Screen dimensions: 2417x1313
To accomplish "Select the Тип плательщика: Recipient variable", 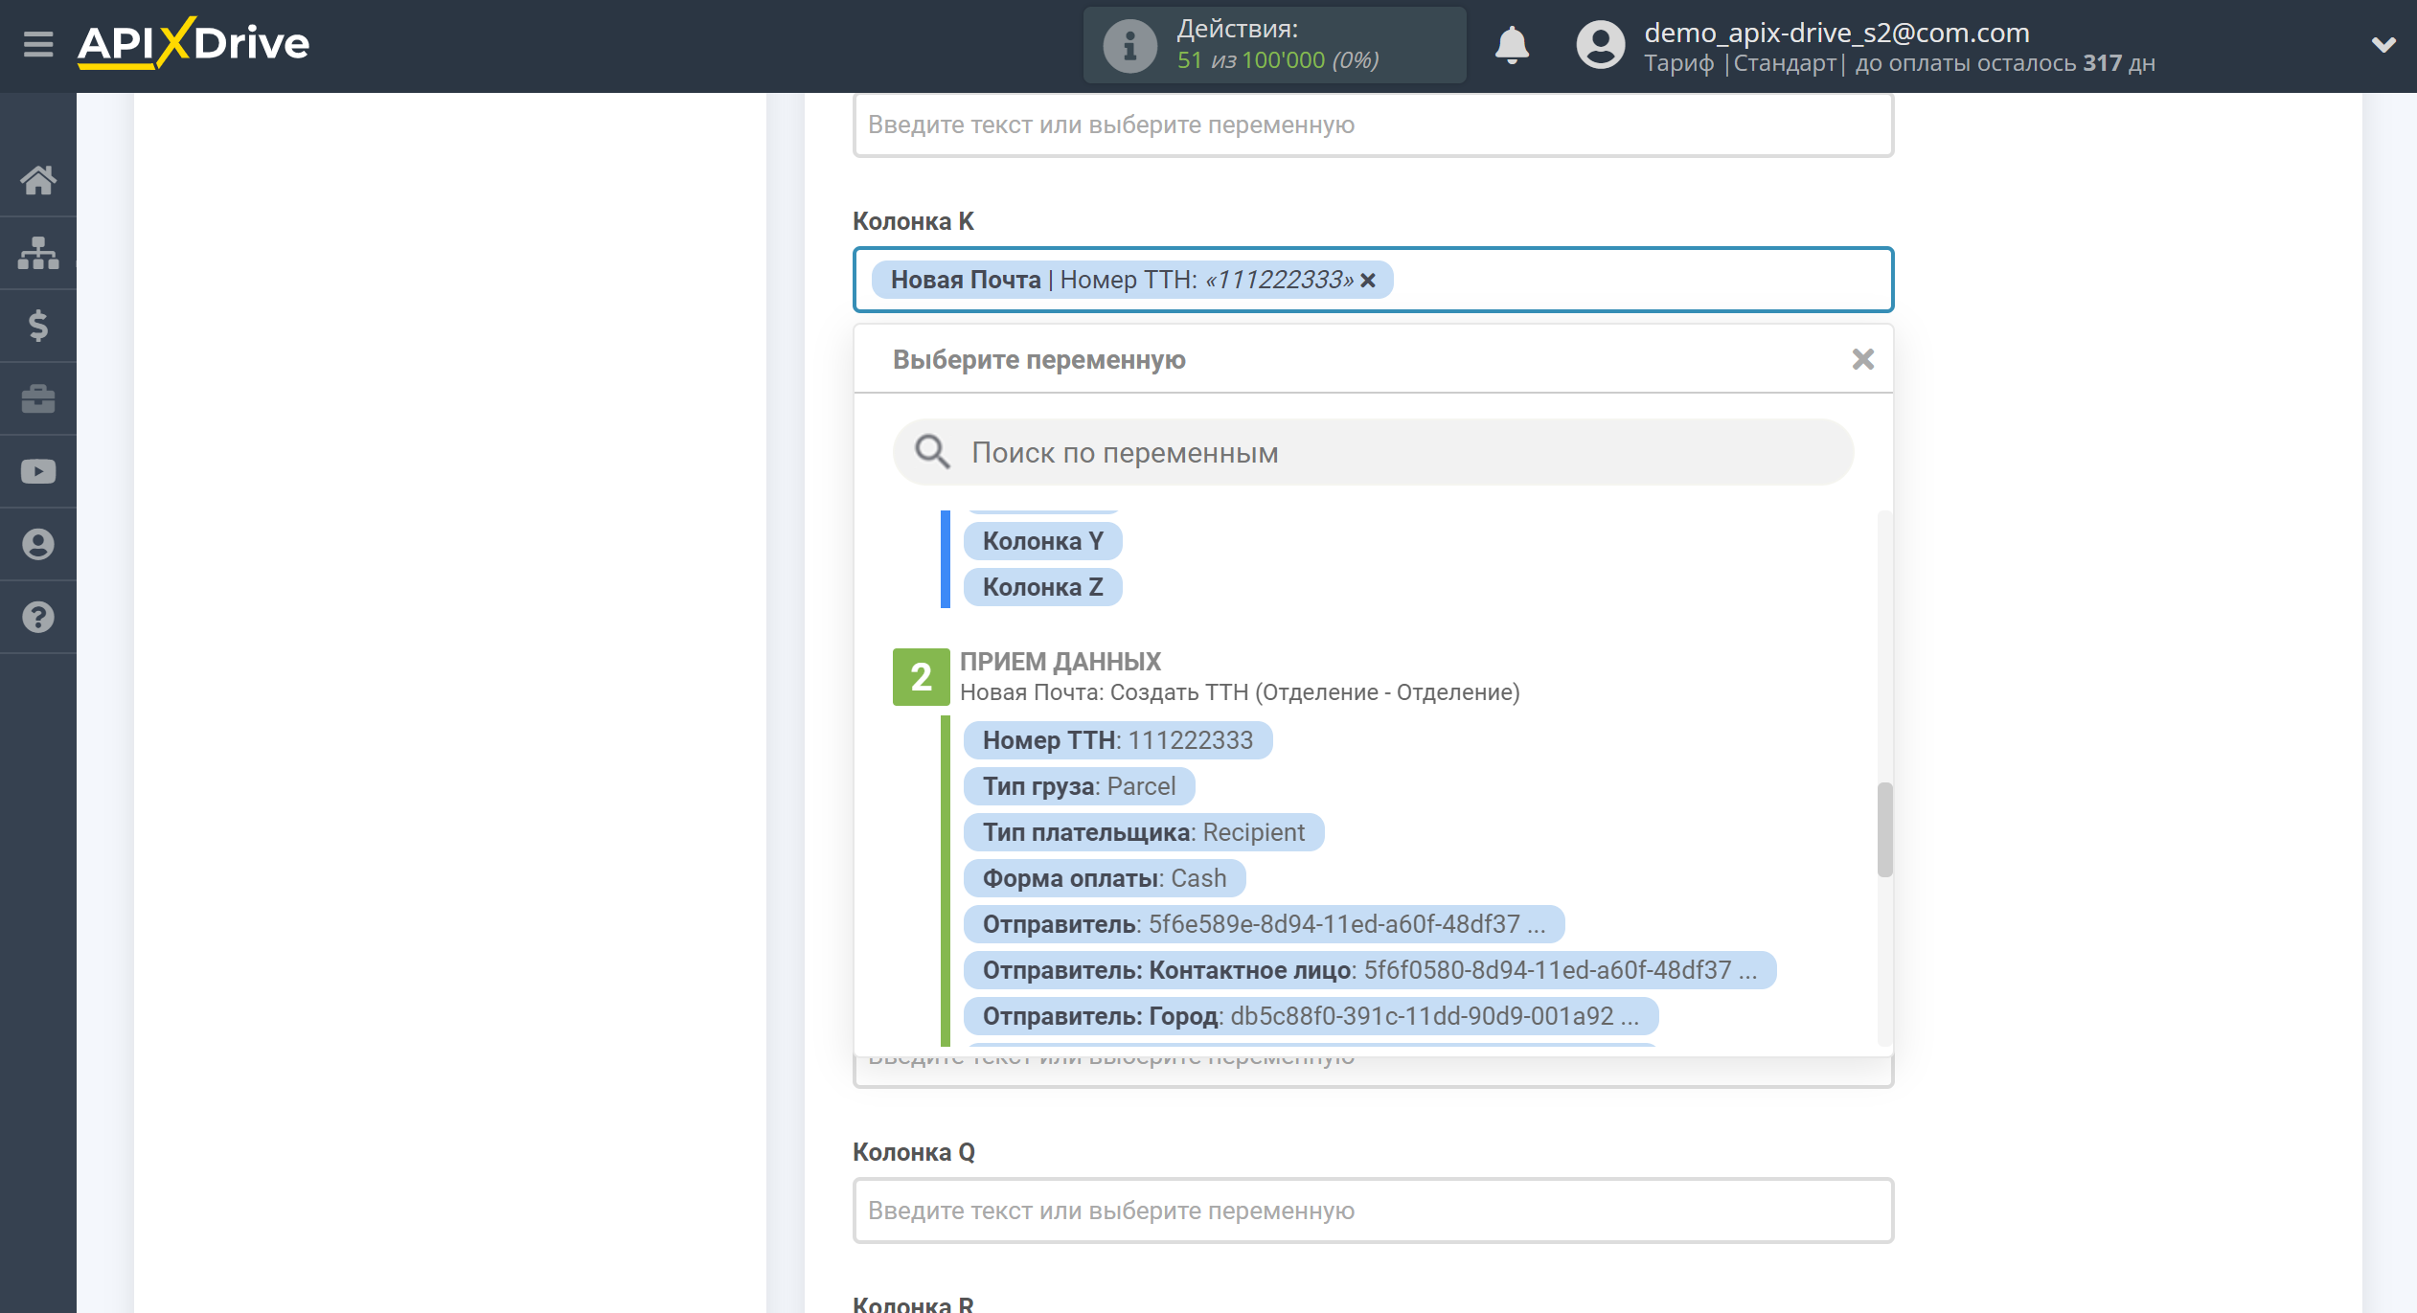I will point(1143,832).
